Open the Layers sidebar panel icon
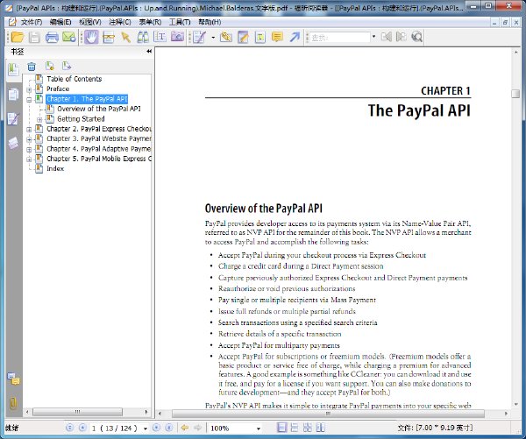 13,143
